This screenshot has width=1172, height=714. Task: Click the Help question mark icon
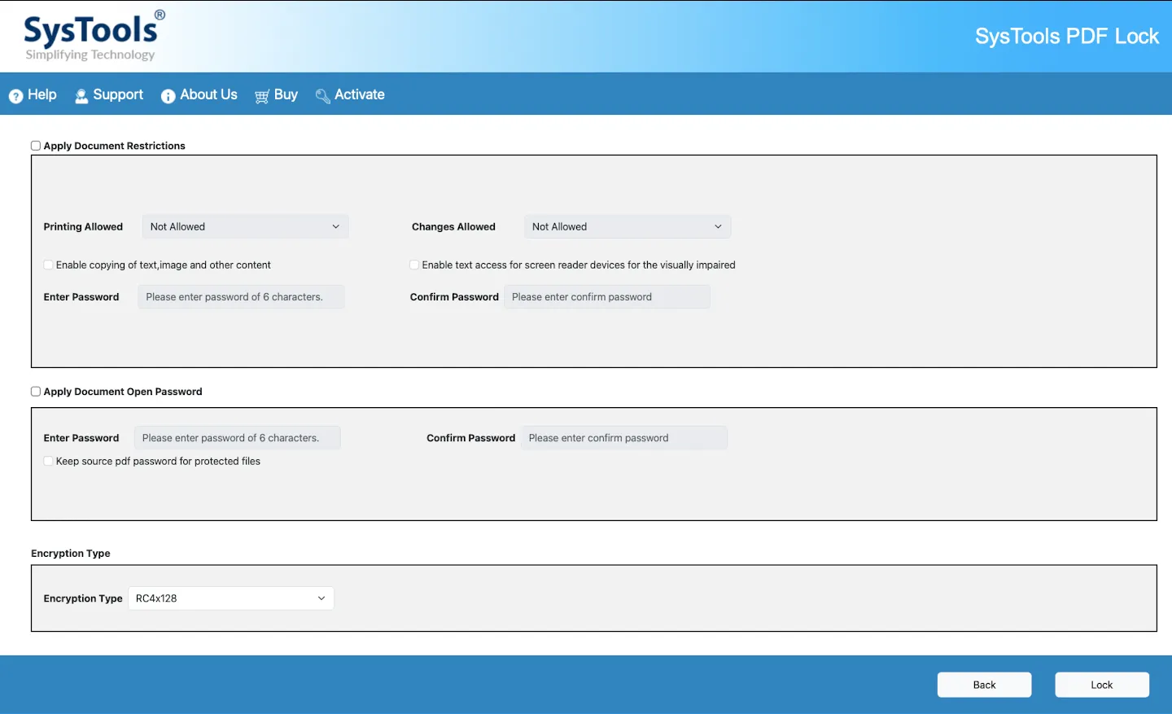pyautogui.click(x=15, y=96)
